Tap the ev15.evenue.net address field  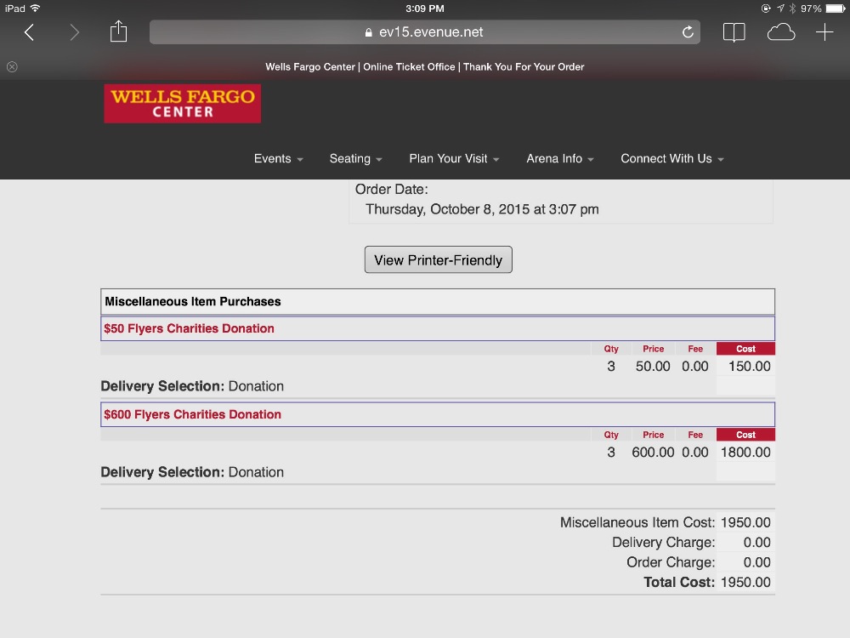tap(424, 32)
